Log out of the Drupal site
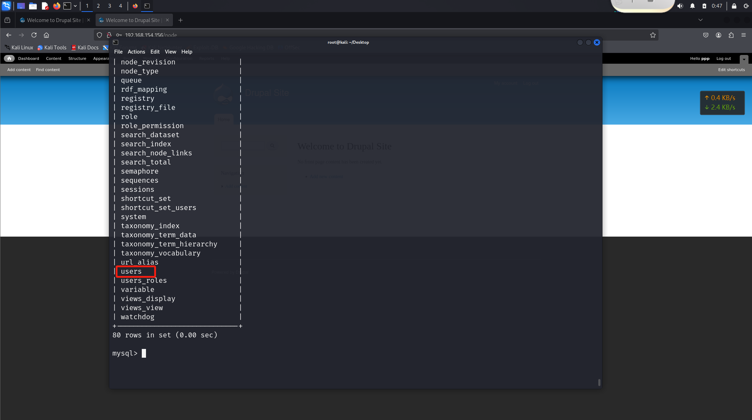The image size is (752, 420). point(723,58)
